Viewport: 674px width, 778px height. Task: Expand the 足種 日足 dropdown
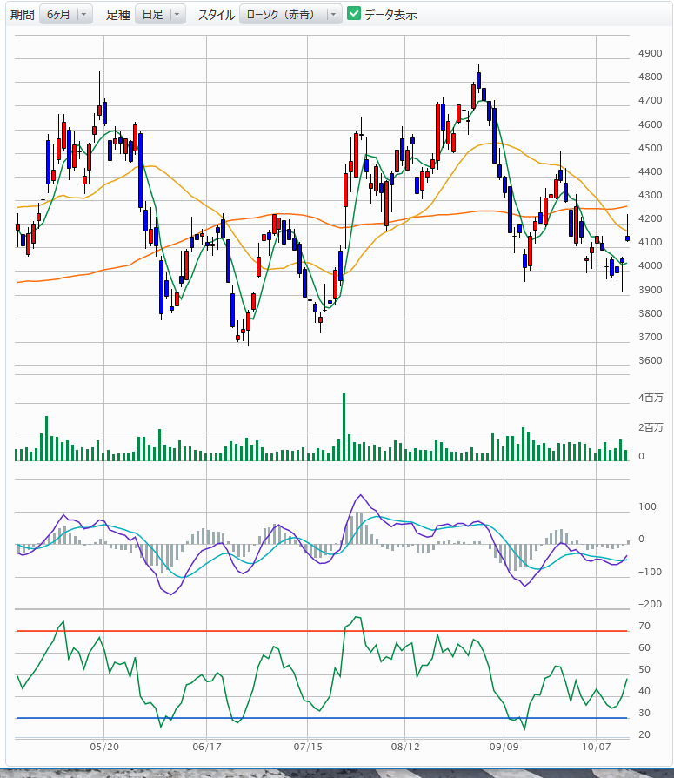[160, 14]
